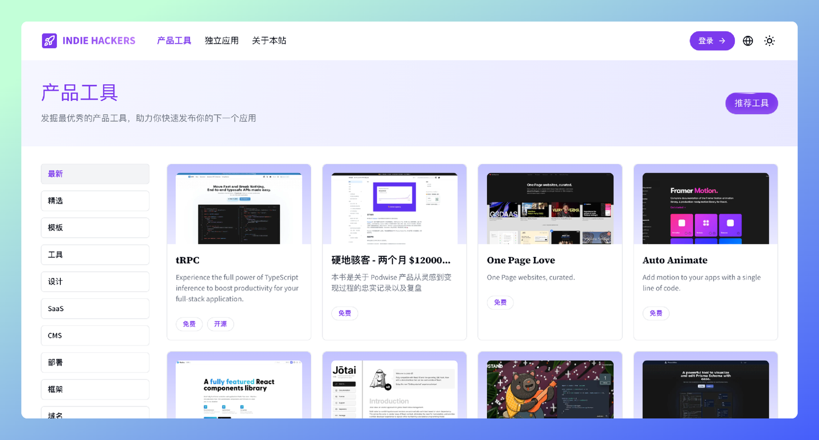Click the 免费 tag on tRPC card
819x440 pixels.
(189, 324)
